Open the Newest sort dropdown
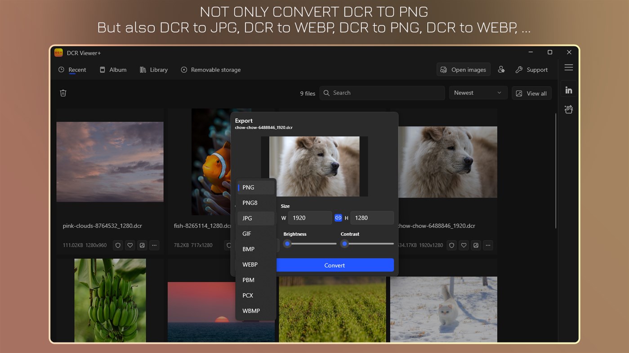The image size is (629, 353). pos(478,92)
